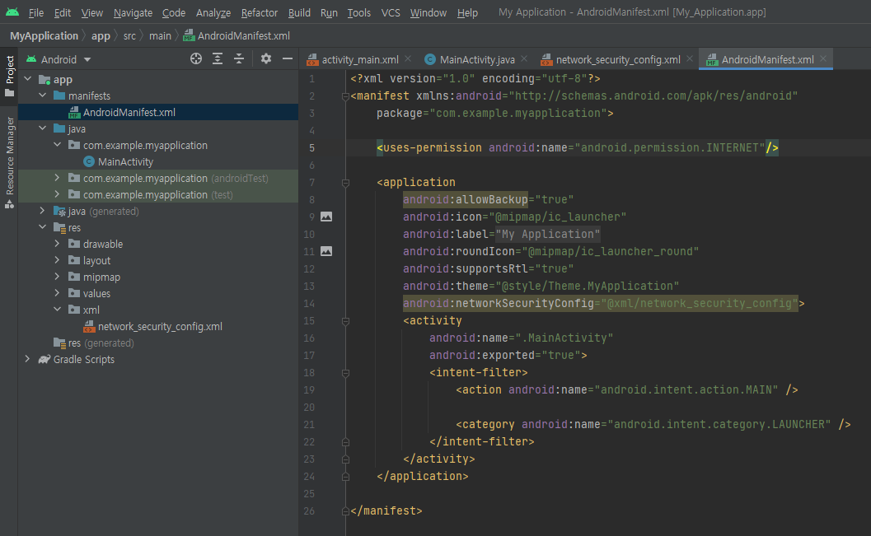Open the Build menu

[299, 12]
